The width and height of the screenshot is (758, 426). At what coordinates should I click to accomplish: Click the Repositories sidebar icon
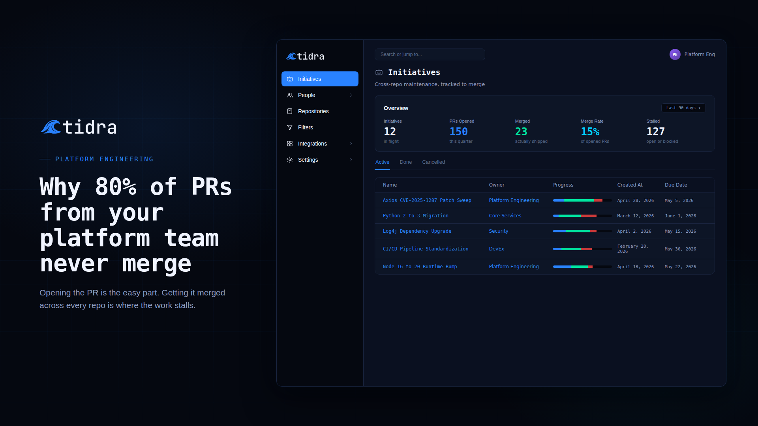[290, 111]
